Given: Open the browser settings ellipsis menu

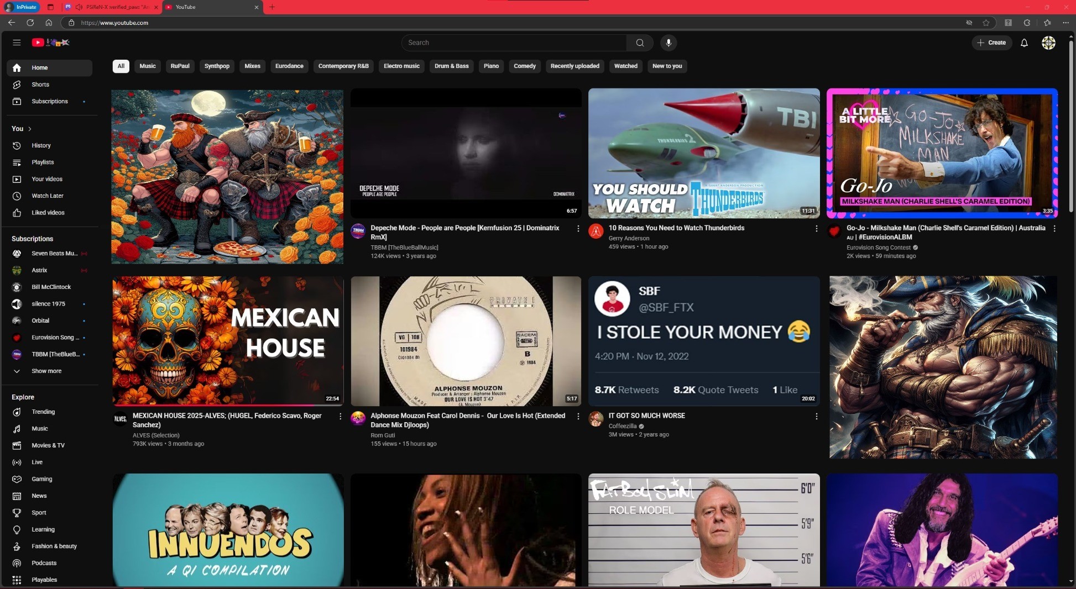Looking at the screenshot, I should coord(1065,23).
